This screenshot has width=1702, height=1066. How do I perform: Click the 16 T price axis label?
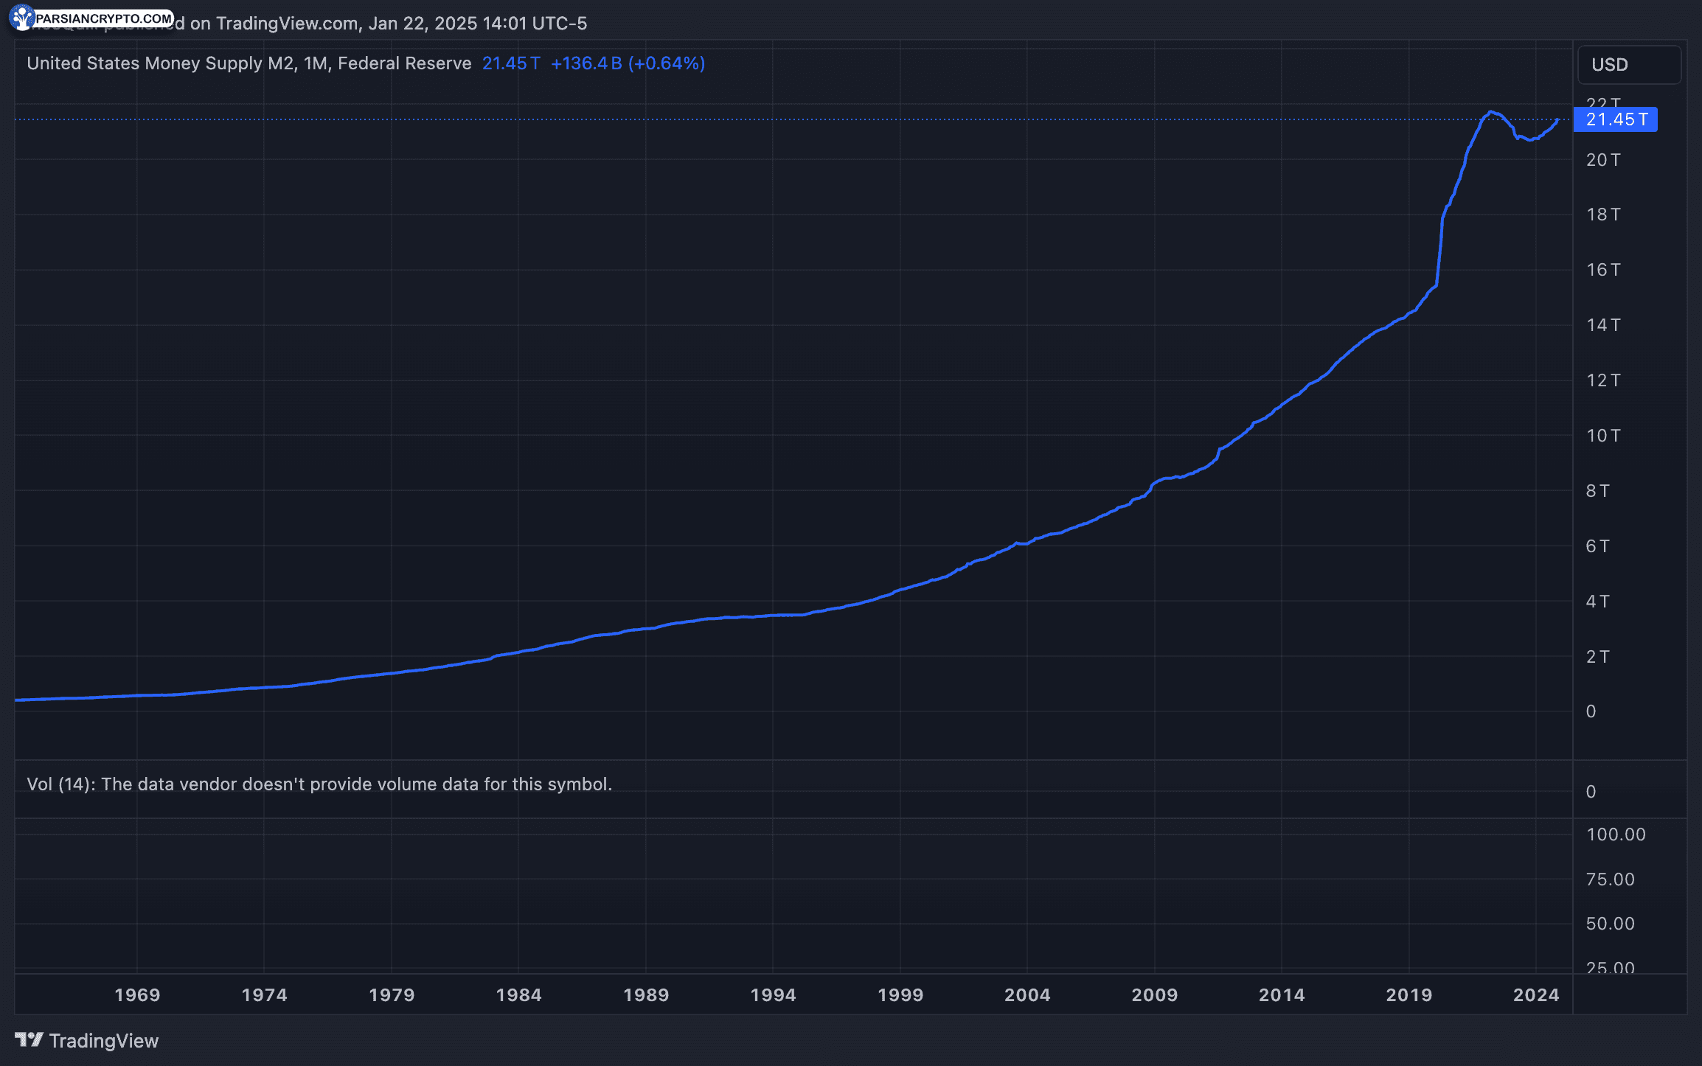[x=1603, y=270]
